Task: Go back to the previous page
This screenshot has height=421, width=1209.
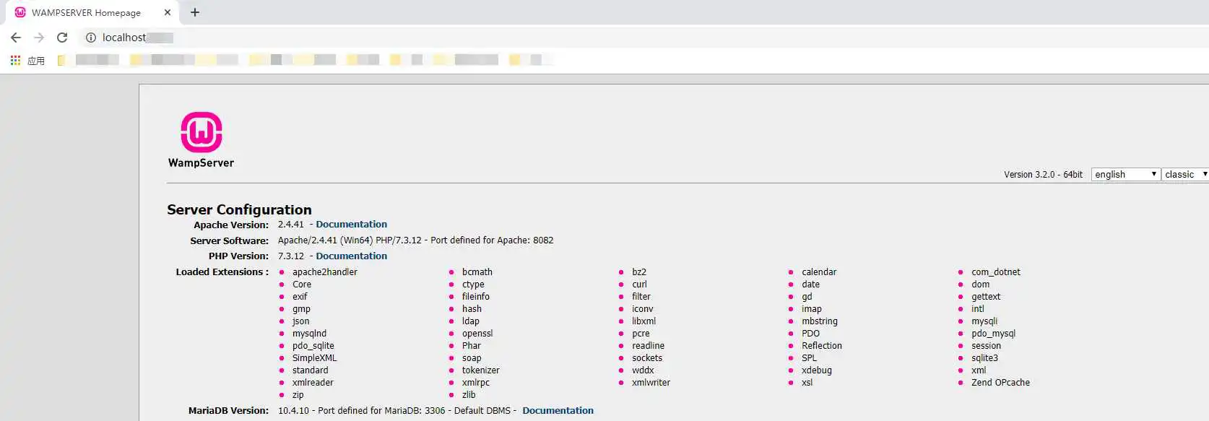Action: click(x=16, y=38)
